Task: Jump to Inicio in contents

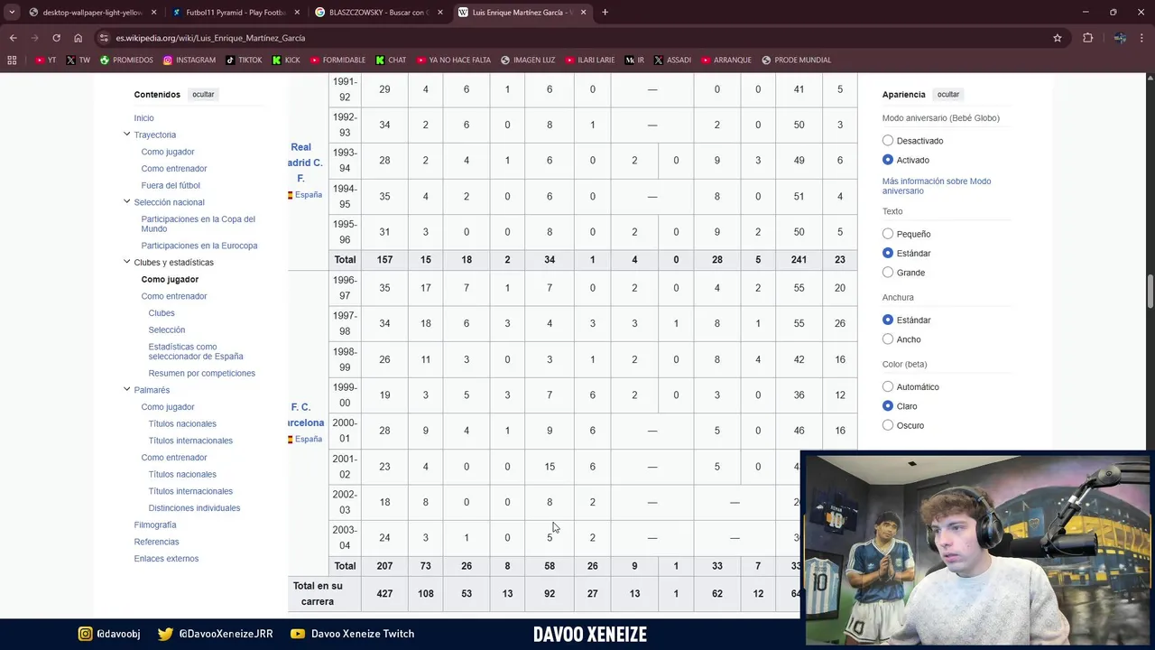Action: point(143,118)
